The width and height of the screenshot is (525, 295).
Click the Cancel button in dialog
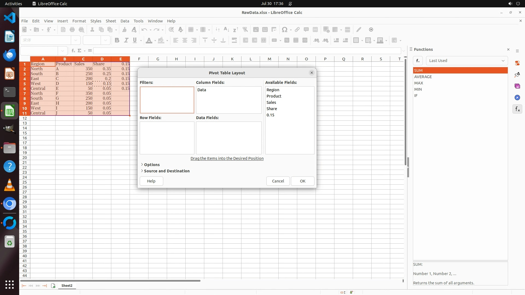(x=278, y=181)
